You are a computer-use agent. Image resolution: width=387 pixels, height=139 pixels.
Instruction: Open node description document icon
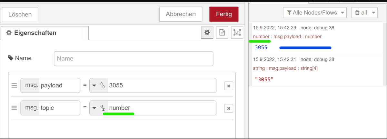click(222, 33)
